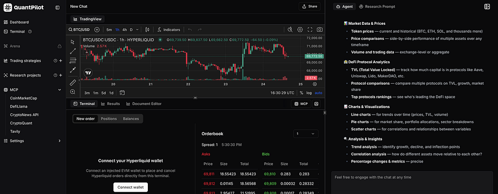Viewport: 498px width, 194px height.
Task: Click the Connect wallet button
Action: click(130, 187)
